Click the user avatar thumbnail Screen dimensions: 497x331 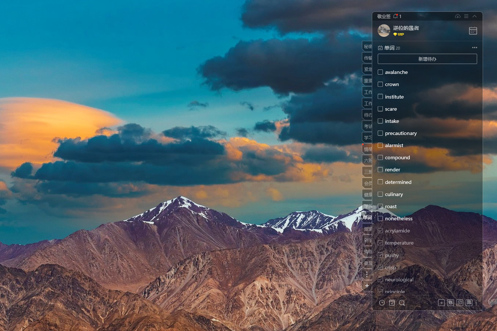384,31
